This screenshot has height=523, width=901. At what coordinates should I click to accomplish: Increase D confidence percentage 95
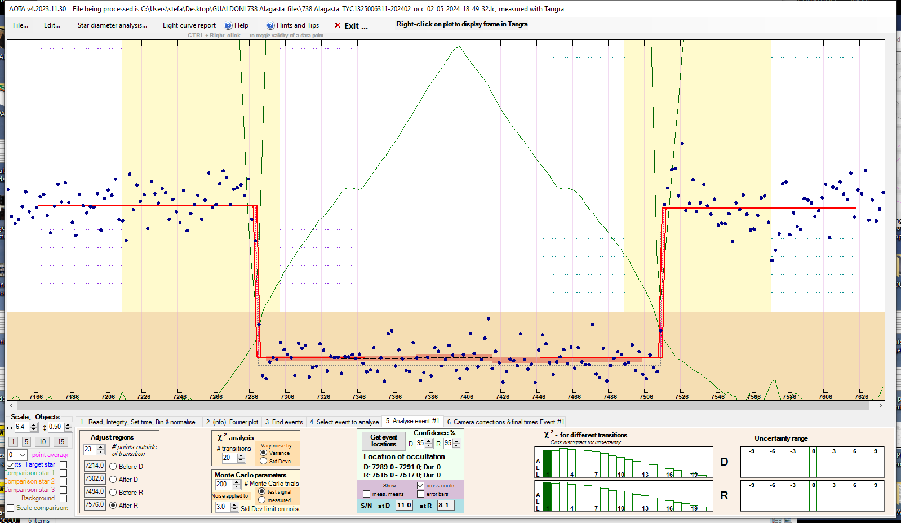(429, 441)
